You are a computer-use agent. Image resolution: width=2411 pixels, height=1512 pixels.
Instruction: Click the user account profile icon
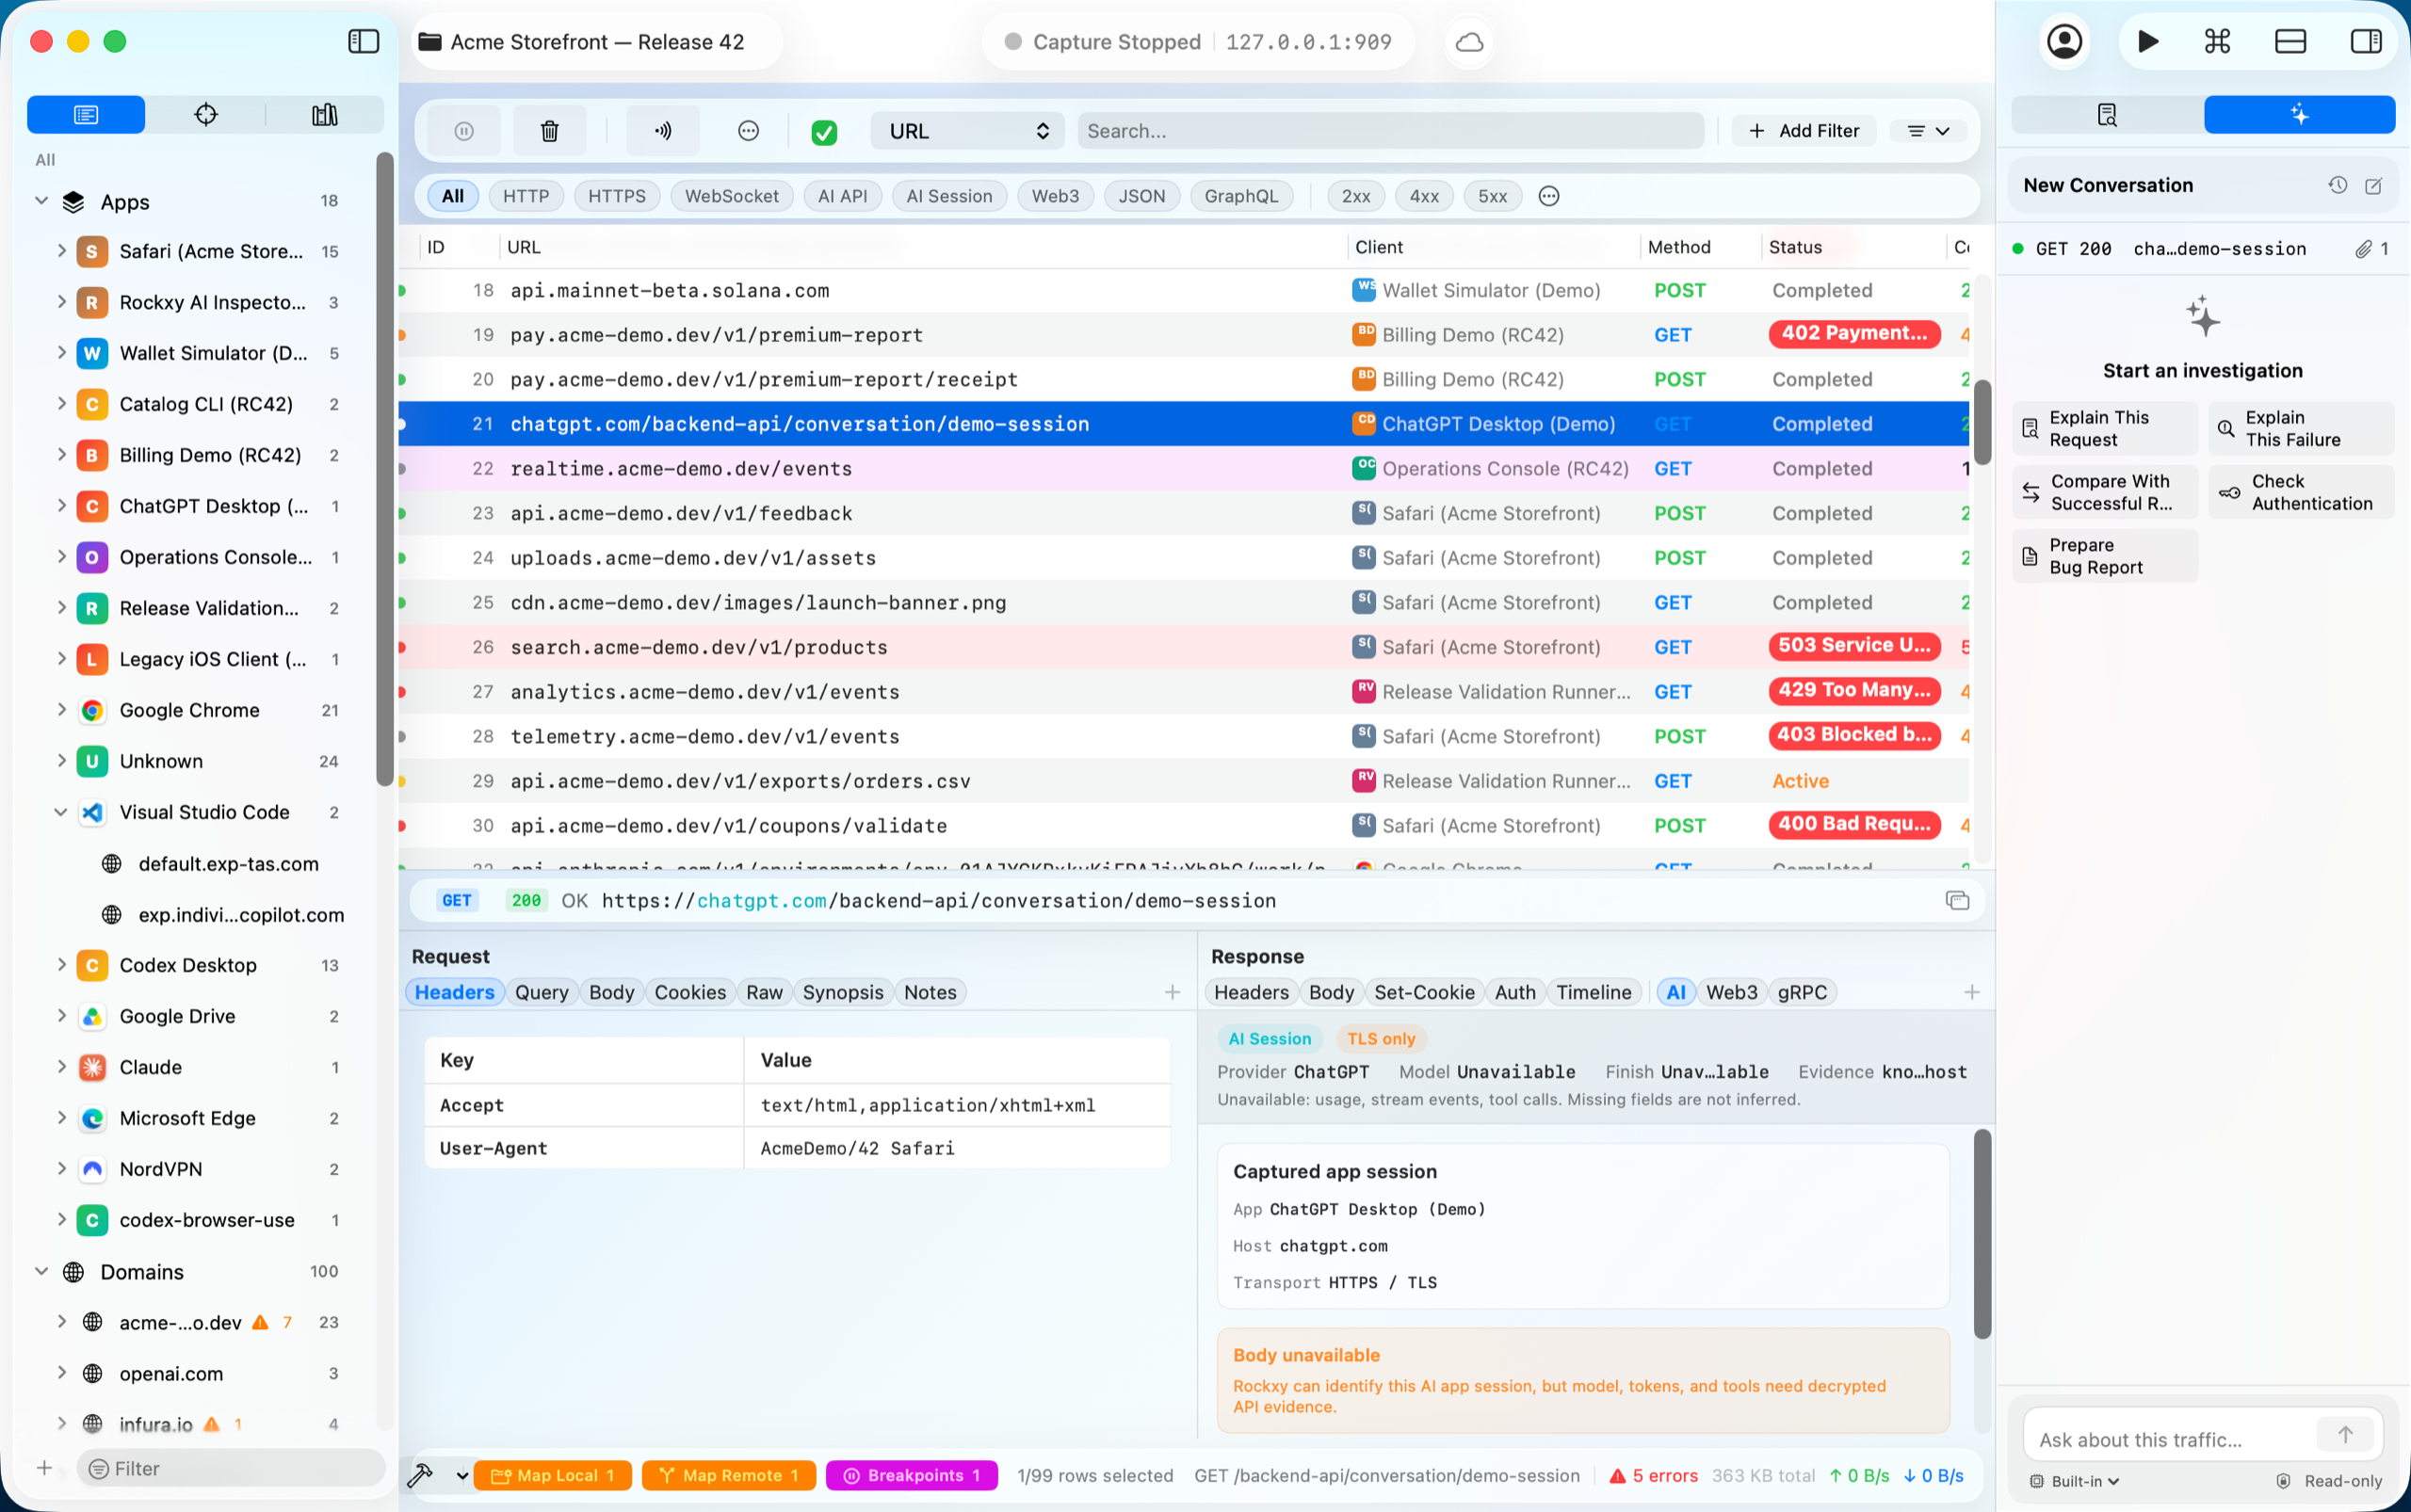point(2064,42)
